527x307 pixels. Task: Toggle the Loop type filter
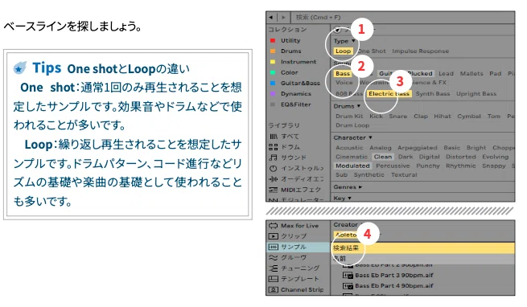point(344,51)
